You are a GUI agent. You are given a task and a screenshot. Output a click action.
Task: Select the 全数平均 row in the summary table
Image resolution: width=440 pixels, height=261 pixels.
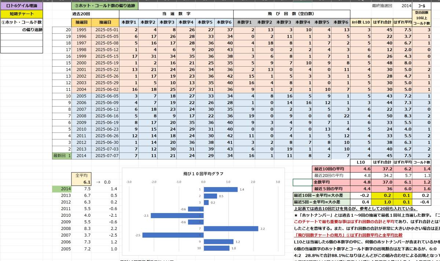coord(323,182)
